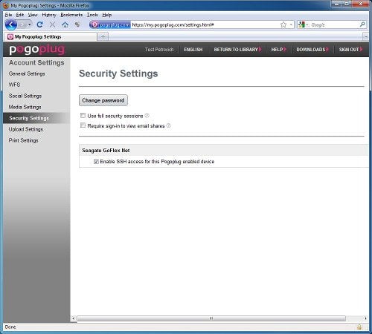Click the horizontal scrollbar thumb
The width and height of the screenshot is (372, 334).
tap(211, 318)
